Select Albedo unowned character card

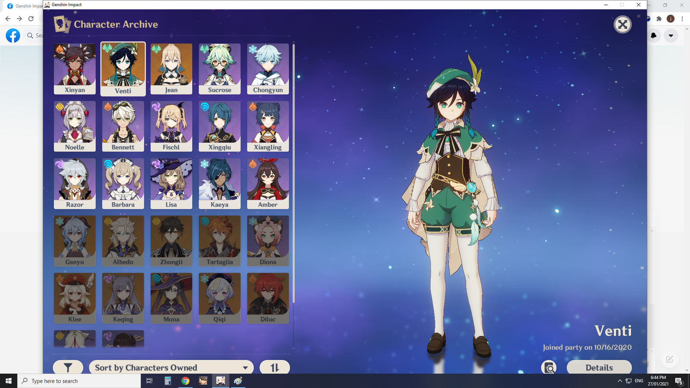[123, 241]
